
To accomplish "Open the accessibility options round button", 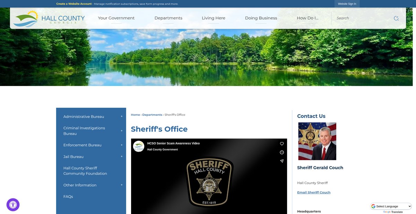I will 13,205.
